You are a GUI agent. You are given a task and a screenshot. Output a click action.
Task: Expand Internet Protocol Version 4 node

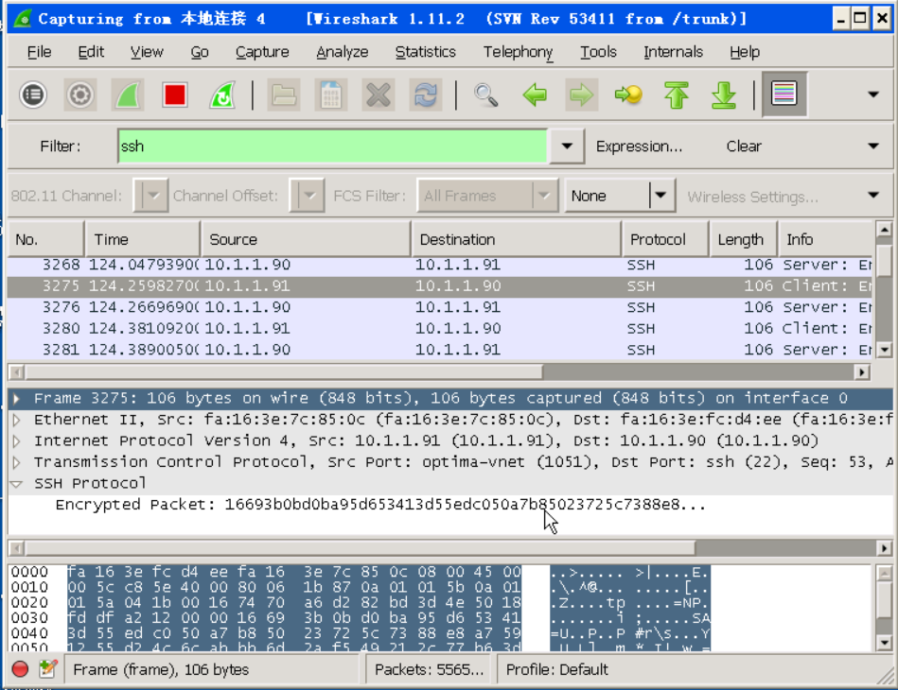click(x=17, y=441)
